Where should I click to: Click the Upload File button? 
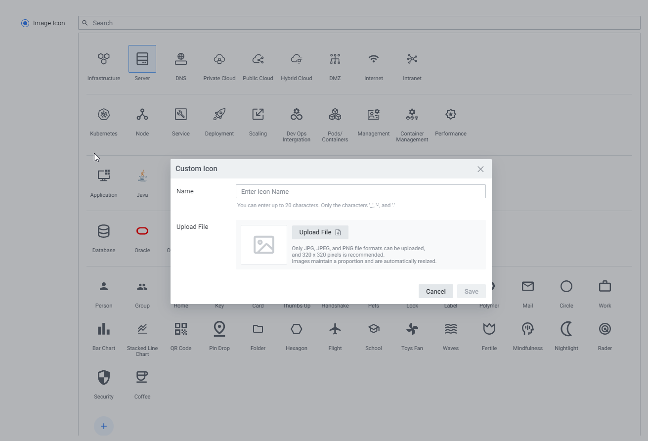click(320, 232)
